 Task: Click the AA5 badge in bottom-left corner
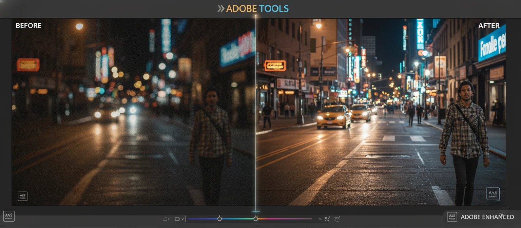9,216
